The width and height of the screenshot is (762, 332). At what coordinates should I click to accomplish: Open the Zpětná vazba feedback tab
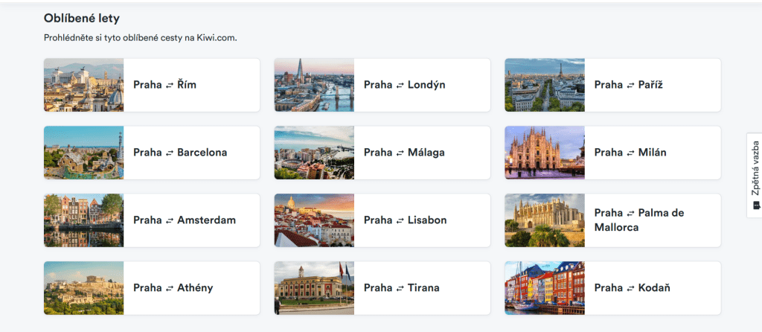tap(754, 175)
